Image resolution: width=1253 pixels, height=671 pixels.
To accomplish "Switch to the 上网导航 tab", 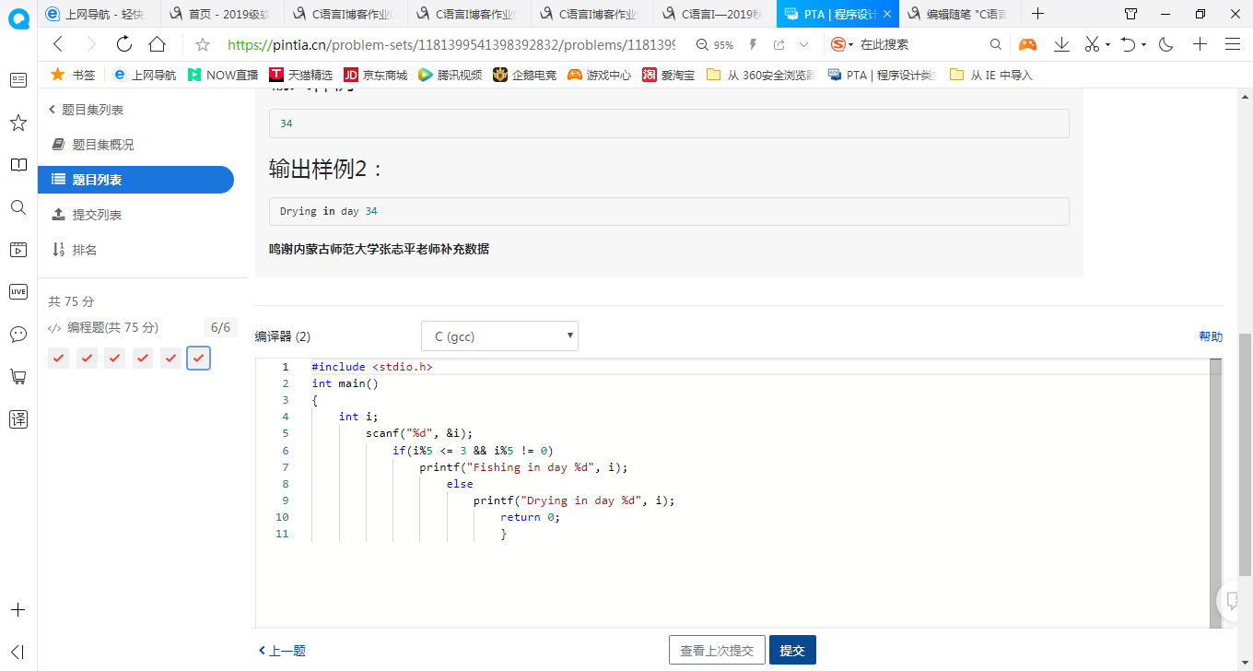I will [99, 14].
